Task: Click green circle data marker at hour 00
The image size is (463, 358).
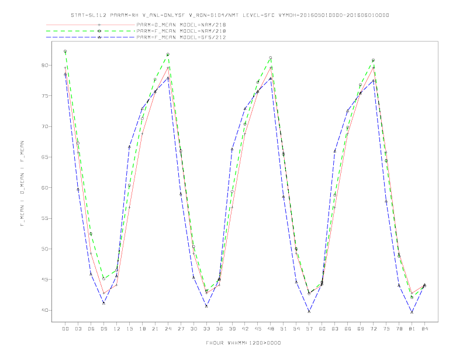Action: point(65,51)
